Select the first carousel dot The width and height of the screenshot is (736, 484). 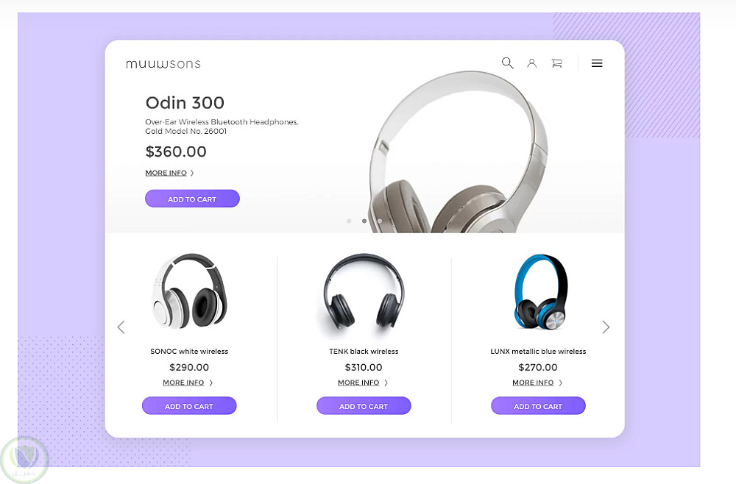pos(349,221)
